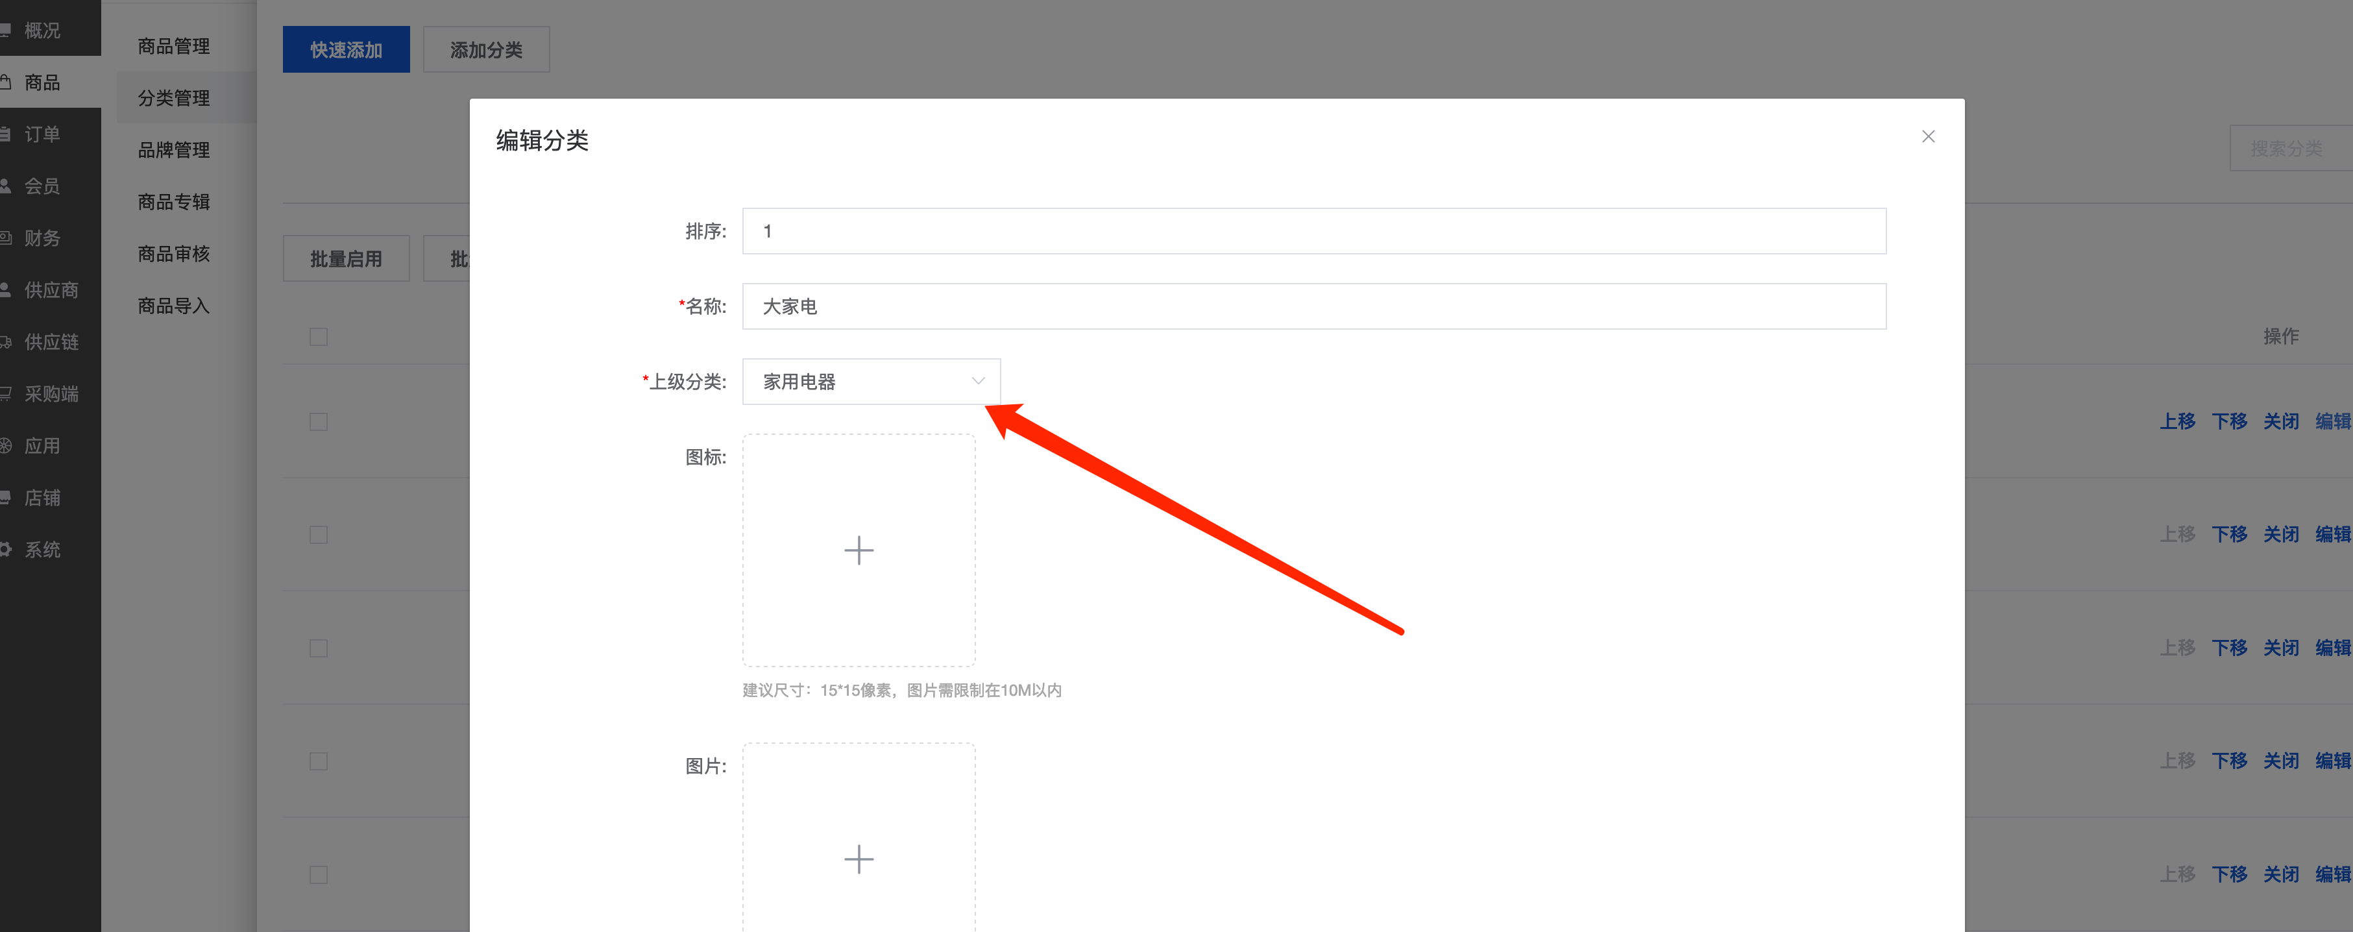Open 商品审核 submenu item
This screenshot has width=2353, height=932.
pyautogui.click(x=173, y=254)
